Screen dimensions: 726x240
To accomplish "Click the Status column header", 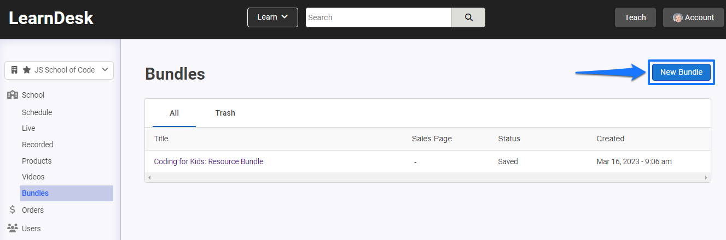I will pos(509,139).
